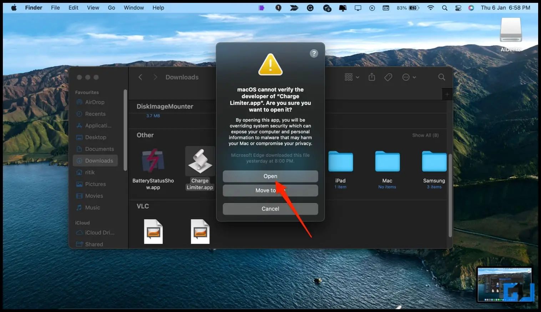
Task: Click the Tags icon in Finder toolbar
Action: 388,77
